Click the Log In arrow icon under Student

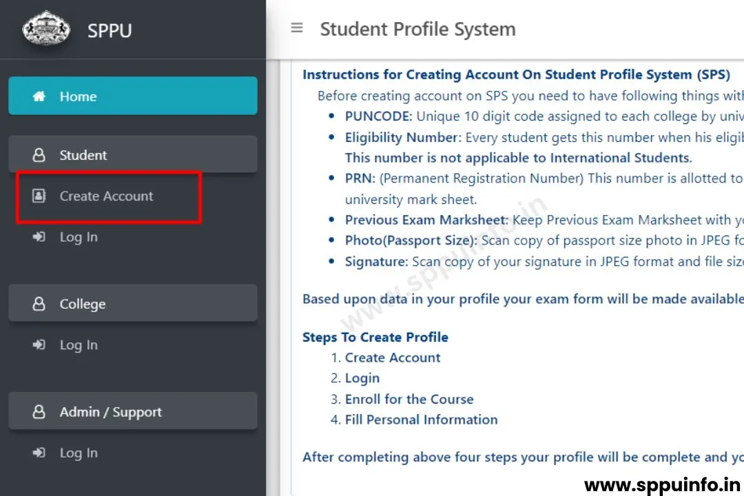(x=39, y=237)
